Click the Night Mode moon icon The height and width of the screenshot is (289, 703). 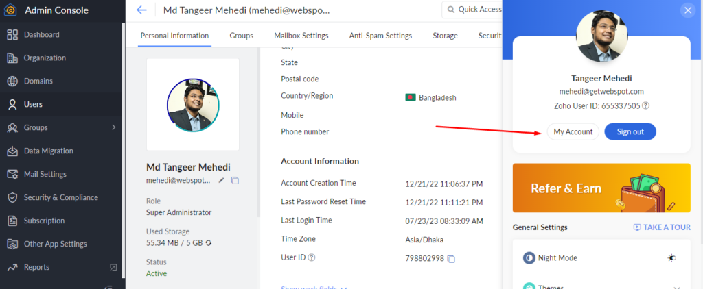pos(529,258)
